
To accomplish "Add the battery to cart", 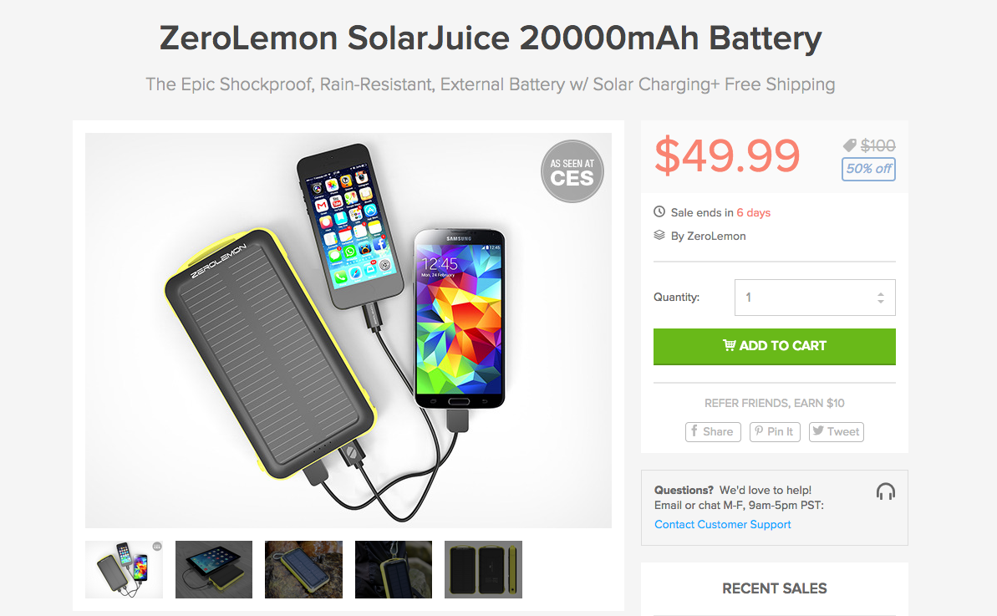I will pos(774,346).
